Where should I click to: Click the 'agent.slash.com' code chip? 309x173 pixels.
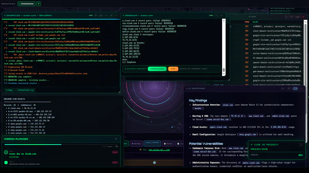pos(218,127)
